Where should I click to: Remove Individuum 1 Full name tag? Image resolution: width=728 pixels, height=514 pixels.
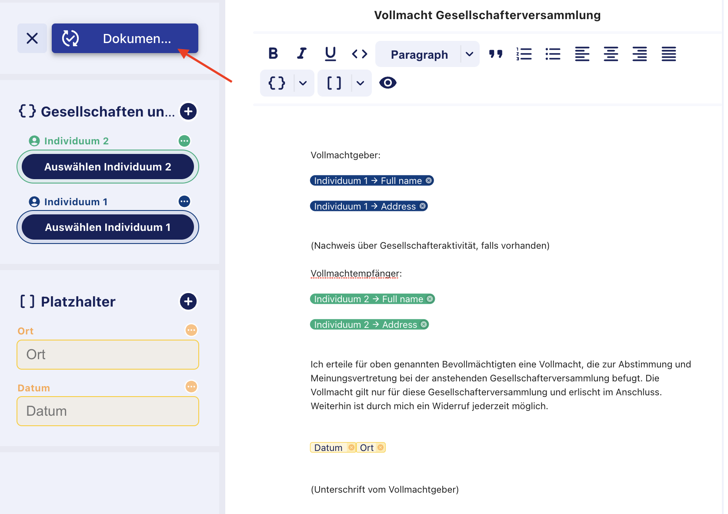pos(429,180)
